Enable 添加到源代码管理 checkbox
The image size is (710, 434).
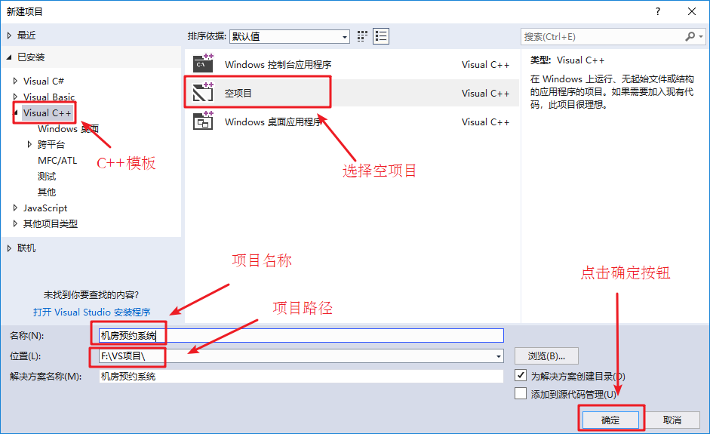[x=520, y=393]
